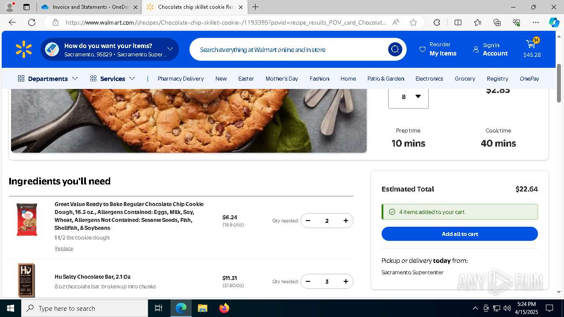Click view site information lock icon

[55, 22]
